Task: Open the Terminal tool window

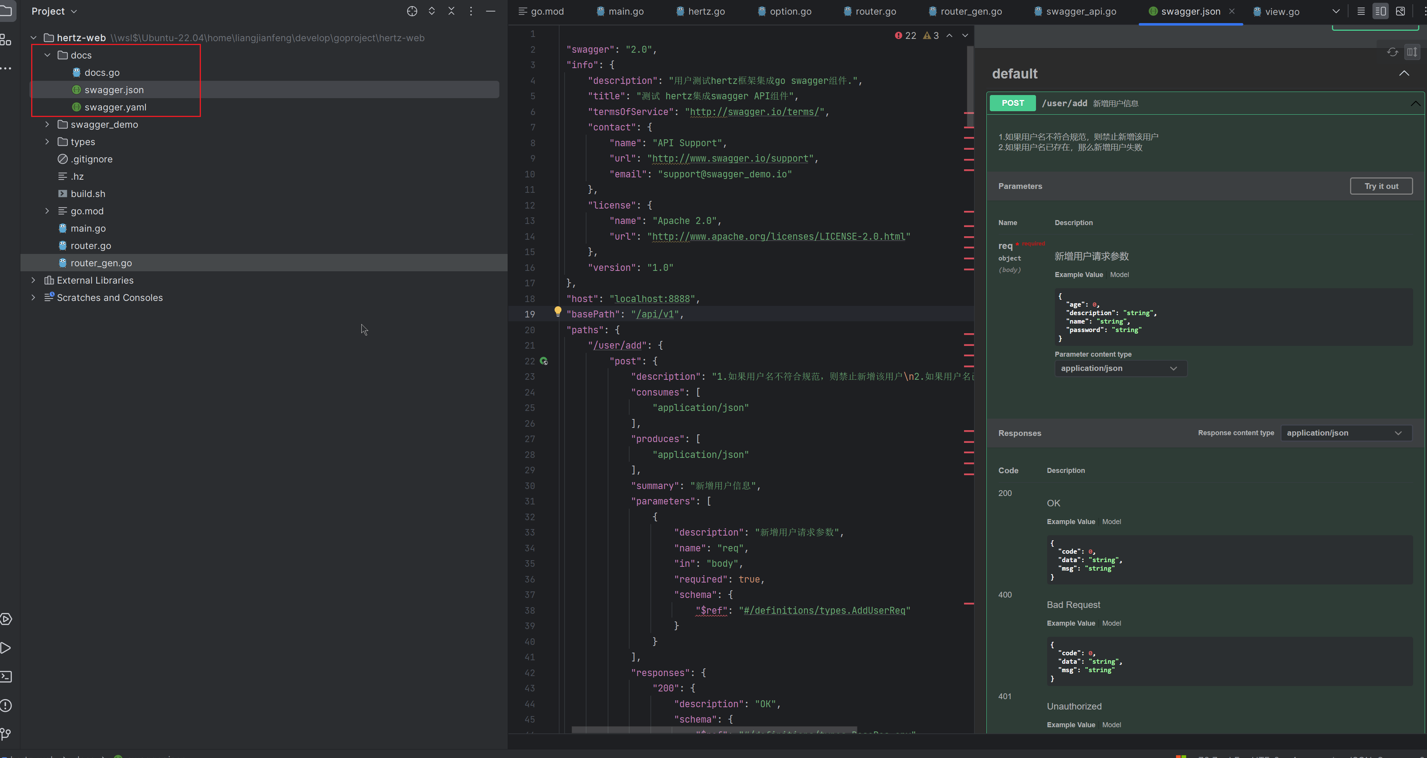Action: (x=6, y=676)
